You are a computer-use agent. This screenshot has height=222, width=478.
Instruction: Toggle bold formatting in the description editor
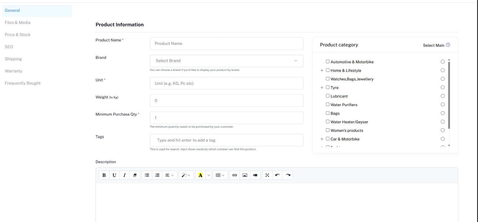(104, 175)
